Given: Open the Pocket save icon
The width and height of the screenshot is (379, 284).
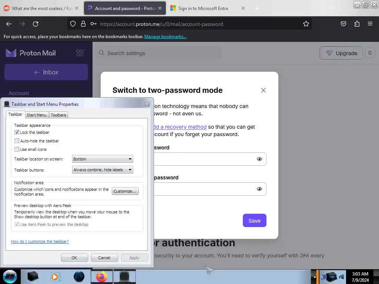Looking at the screenshot, I should tap(343, 24).
